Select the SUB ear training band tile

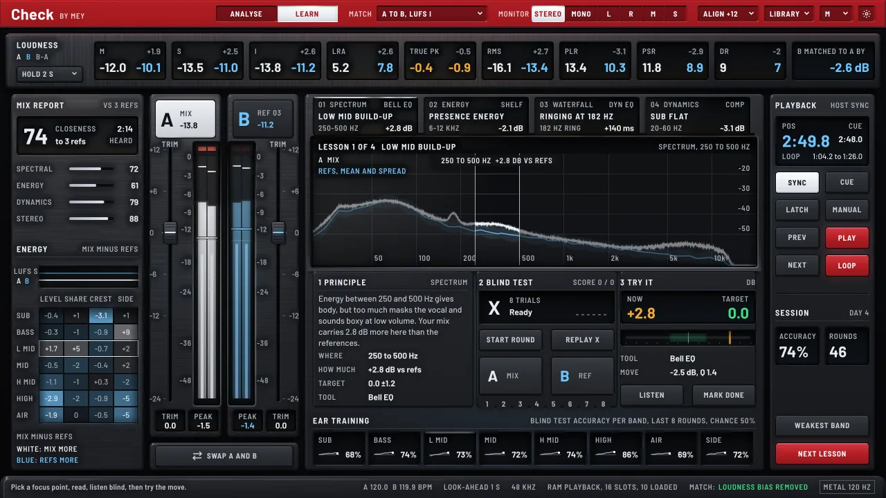coord(340,448)
